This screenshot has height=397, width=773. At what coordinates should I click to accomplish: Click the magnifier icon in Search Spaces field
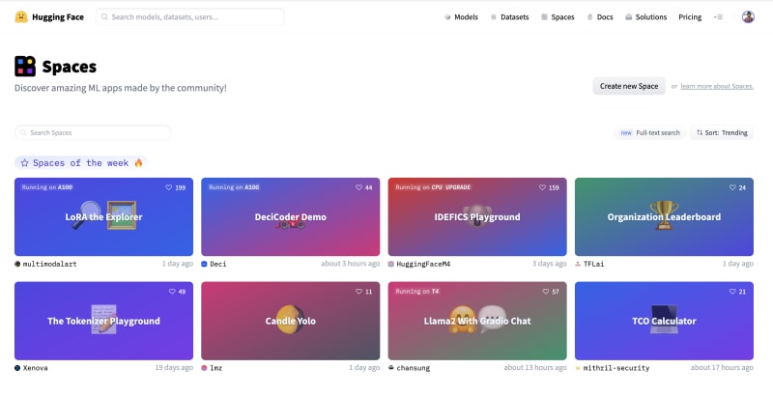[23, 132]
